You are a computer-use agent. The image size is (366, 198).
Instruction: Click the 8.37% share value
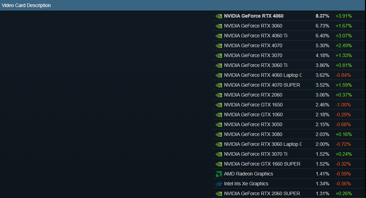pyautogui.click(x=322, y=16)
